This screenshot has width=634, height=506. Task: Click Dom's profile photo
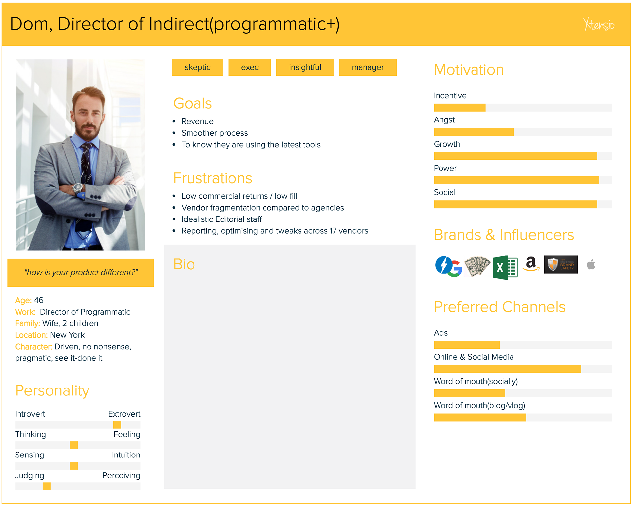pos(80,154)
